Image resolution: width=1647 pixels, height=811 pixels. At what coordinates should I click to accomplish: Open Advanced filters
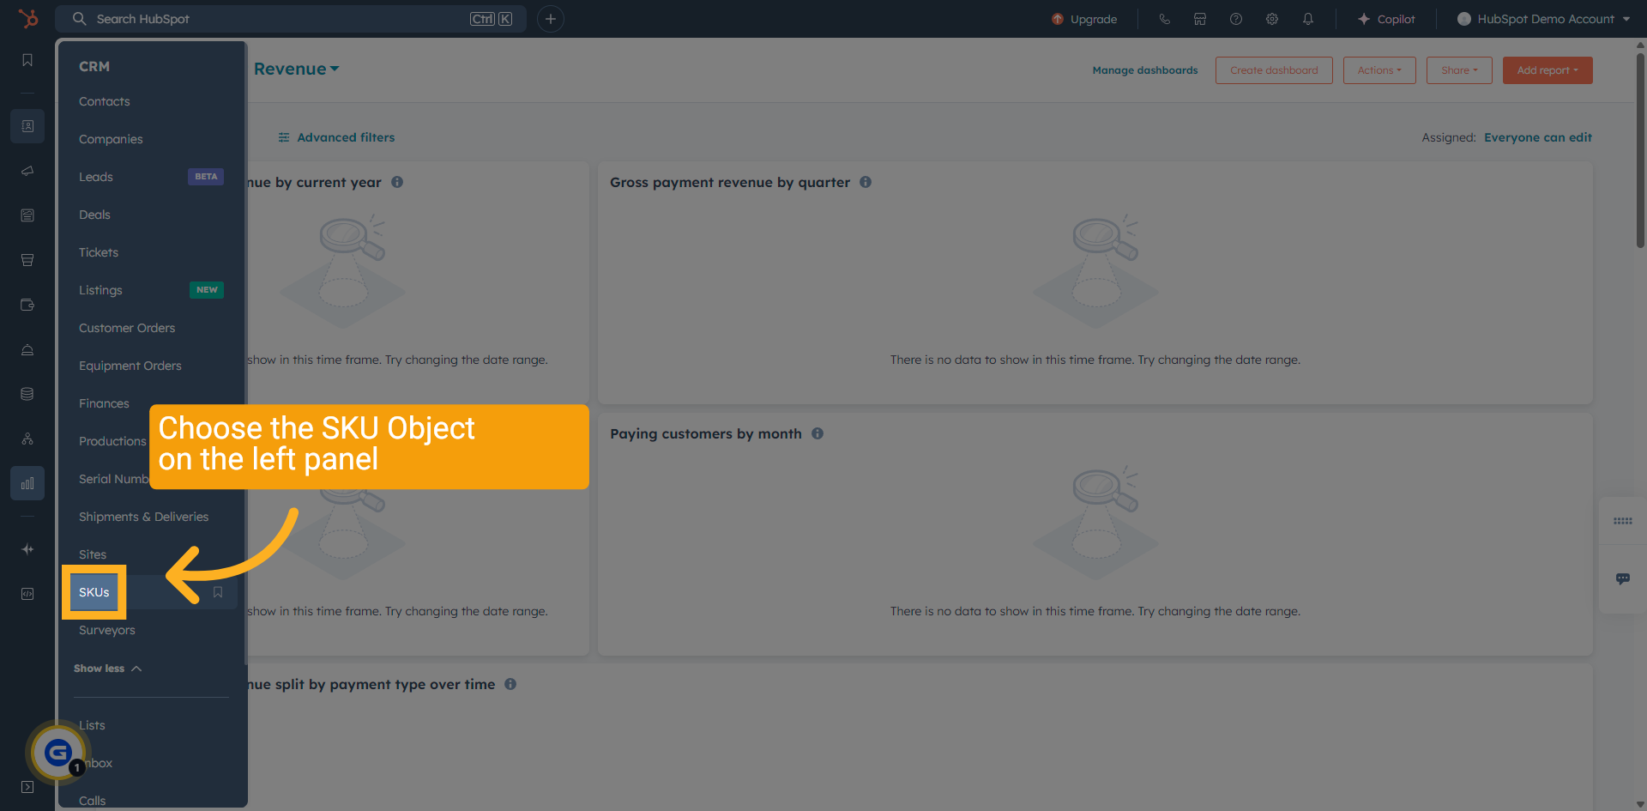coord(336,137)
